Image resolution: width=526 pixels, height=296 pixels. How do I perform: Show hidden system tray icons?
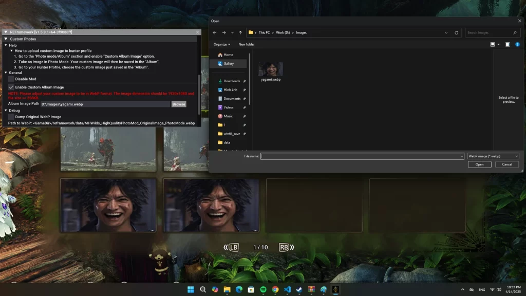(463, 290)
